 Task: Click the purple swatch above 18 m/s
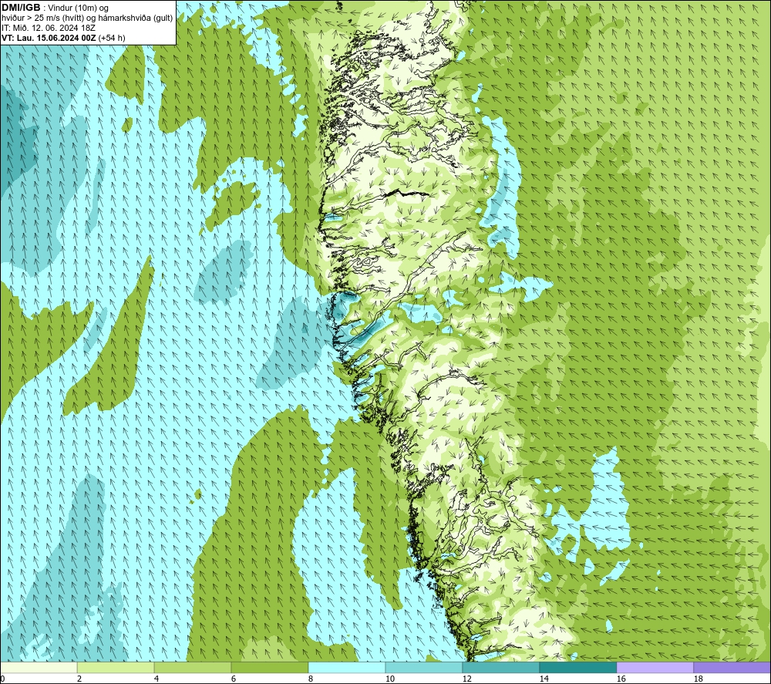pos(732,667)
